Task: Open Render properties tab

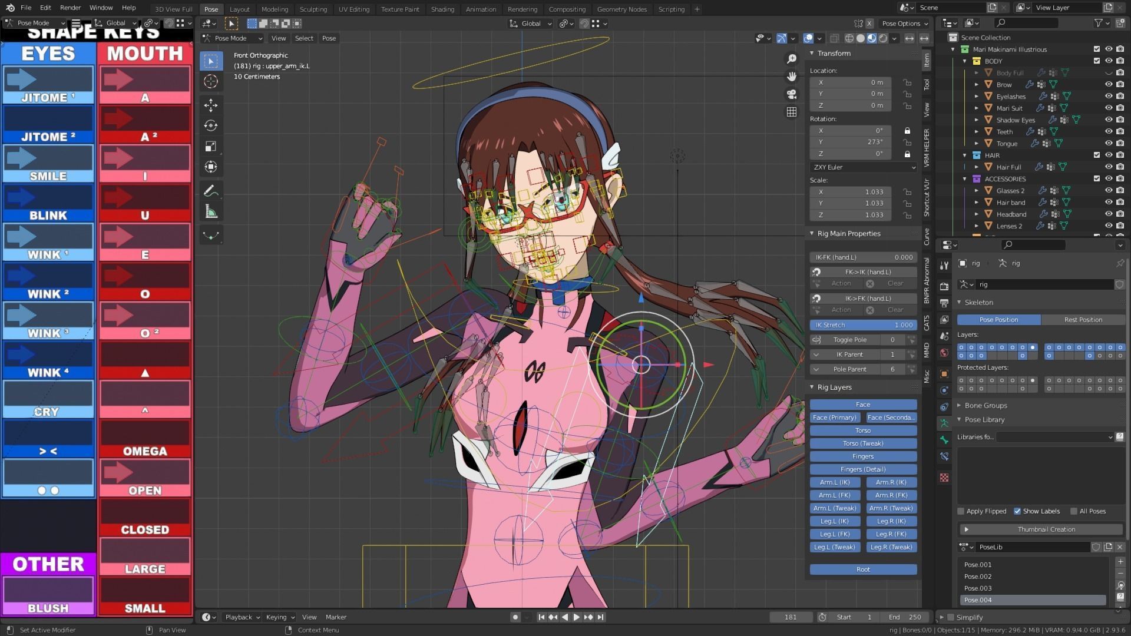Action: 944,286
